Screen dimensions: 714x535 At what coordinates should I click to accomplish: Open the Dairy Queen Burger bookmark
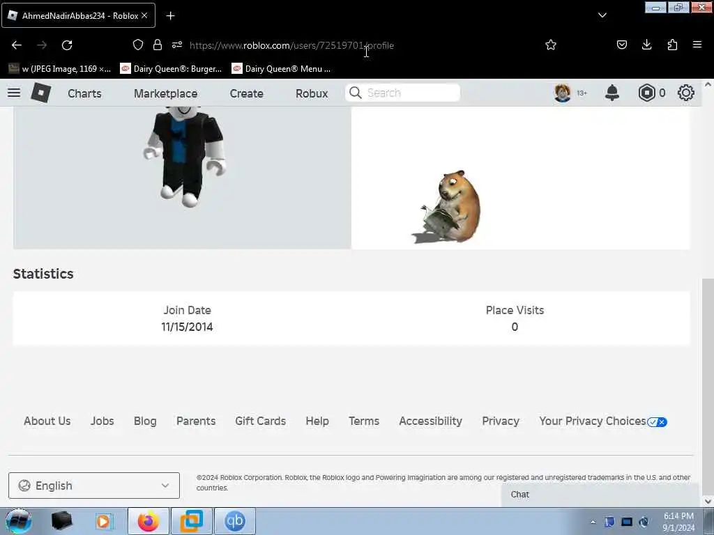click(x=172, y=69)
